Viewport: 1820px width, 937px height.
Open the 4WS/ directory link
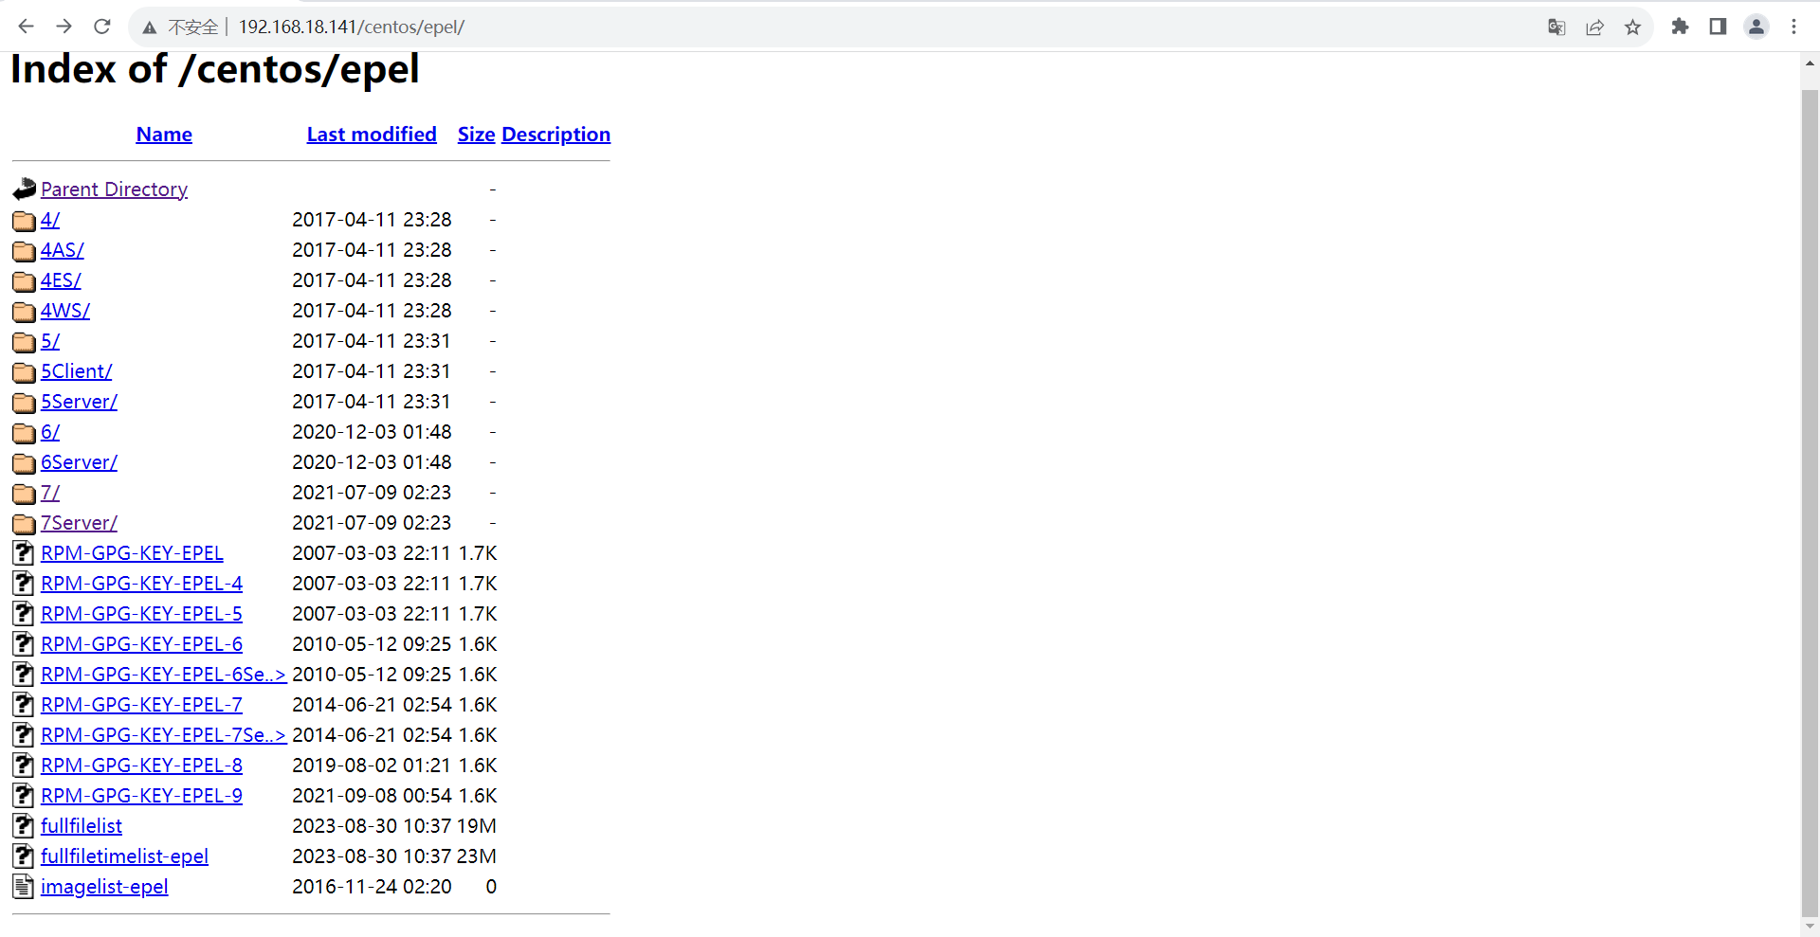[x=64, y=311]
